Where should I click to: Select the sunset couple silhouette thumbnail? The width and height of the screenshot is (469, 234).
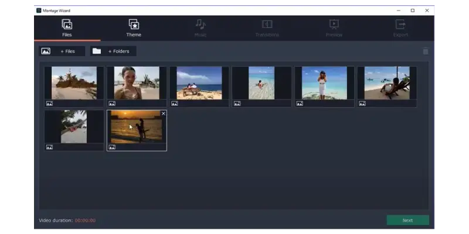(137, 126)
